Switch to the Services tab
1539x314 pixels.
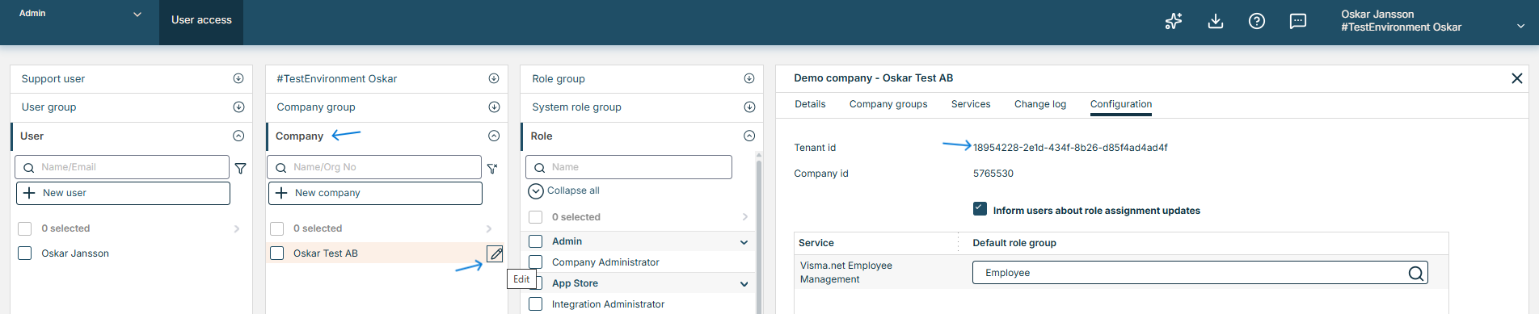(x=971, y=104)
